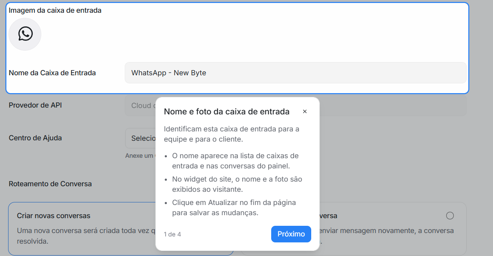Click the "Roteamento de Conversa" section heading
This screenshot has height=256, width=493.
click(x=50, y=184)
